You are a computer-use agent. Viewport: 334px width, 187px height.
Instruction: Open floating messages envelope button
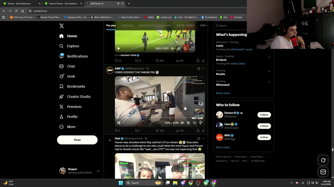pyautogui.click(x=323, y=172)
